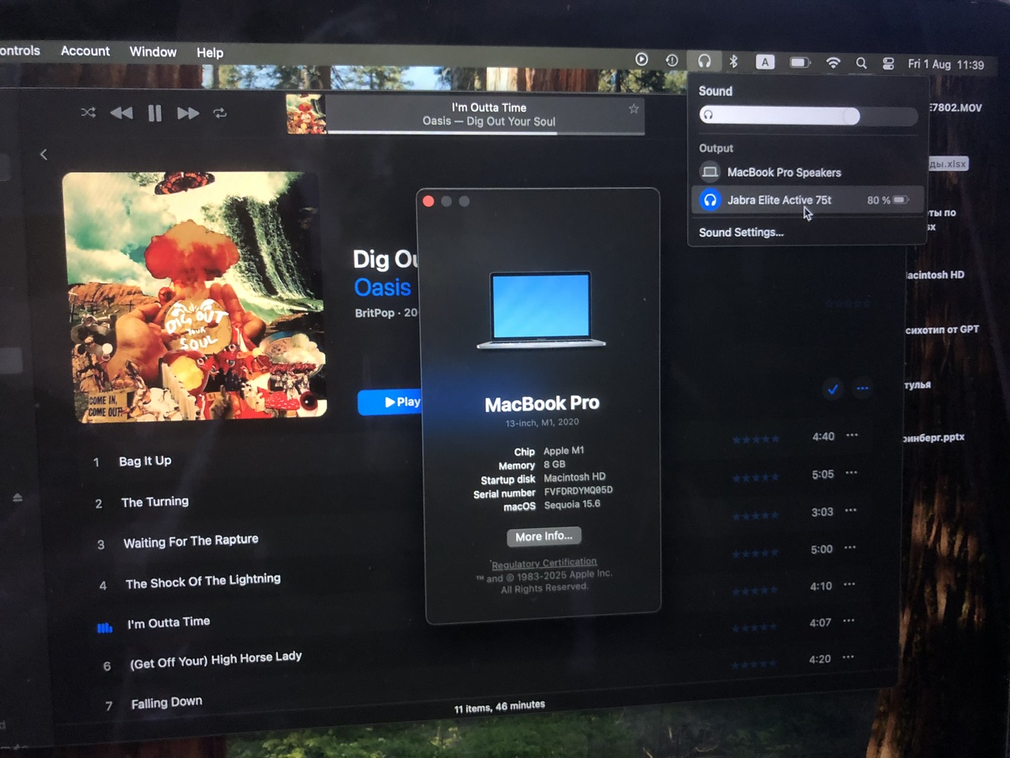Open Control Center in the menu bar

(x=888, y=64)
